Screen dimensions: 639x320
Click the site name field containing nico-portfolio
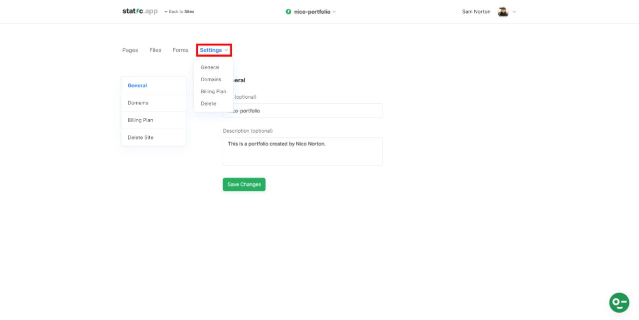303,111
